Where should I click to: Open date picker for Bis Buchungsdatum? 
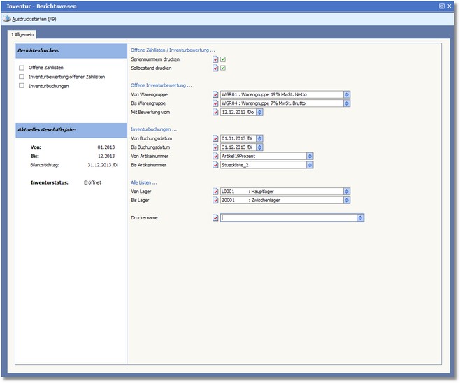point(260,147)
